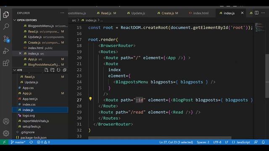
Task: Change encoding via UTF-8 indicator
Action: 217,142
